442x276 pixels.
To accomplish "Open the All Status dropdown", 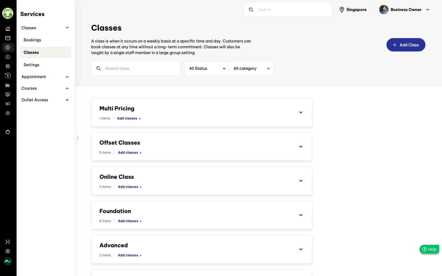I will [x=207, y=68].
